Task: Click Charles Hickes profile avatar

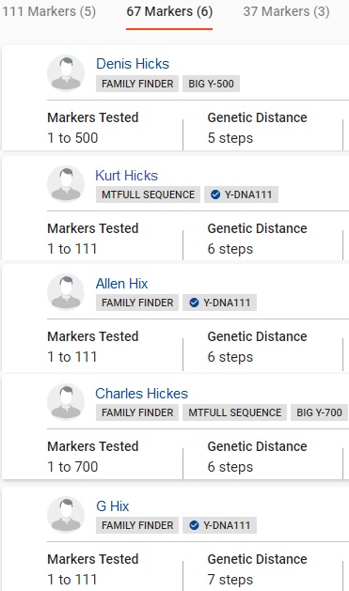Action: pos(66,402)
